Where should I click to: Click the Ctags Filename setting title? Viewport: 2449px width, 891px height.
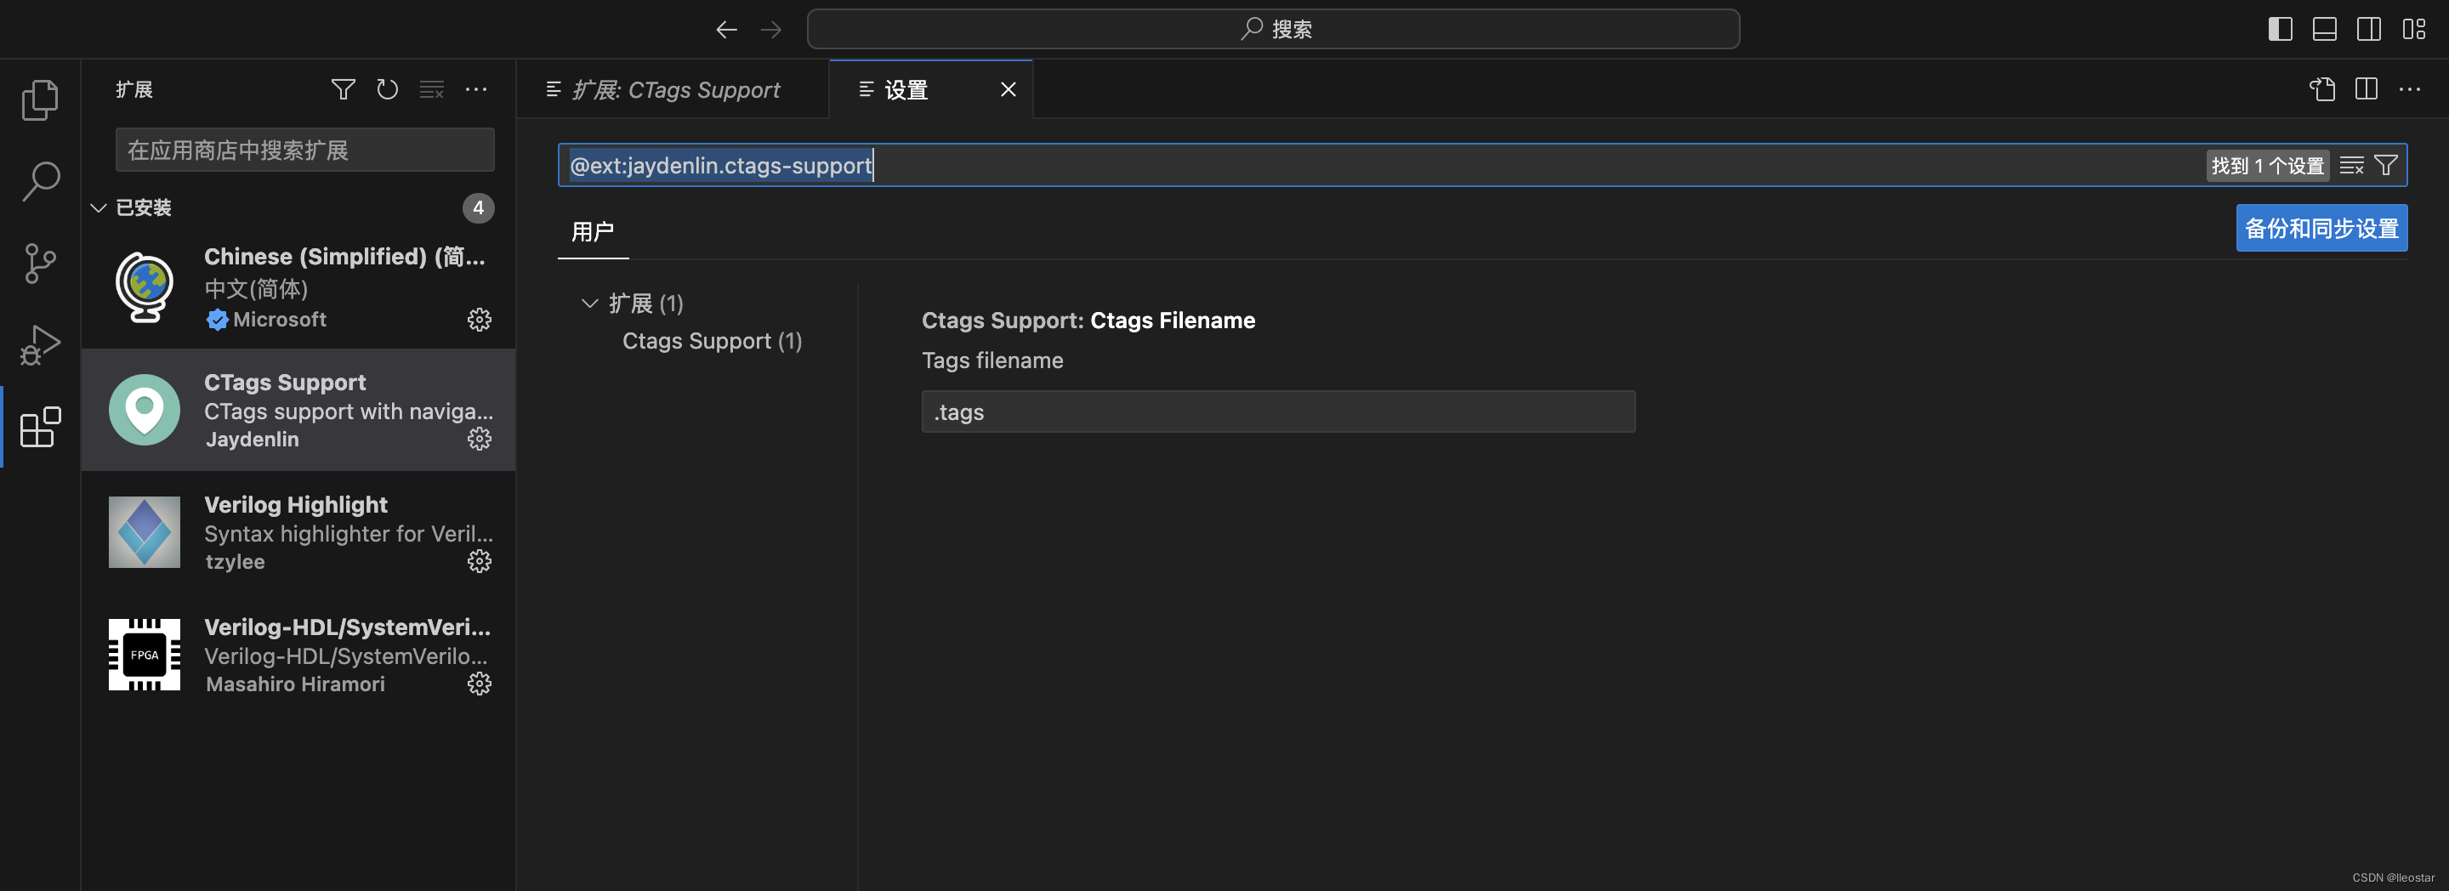coord(1088,321)
